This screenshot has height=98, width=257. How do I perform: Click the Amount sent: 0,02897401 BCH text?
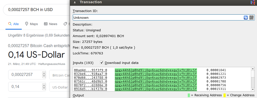[x=98, y=36]
